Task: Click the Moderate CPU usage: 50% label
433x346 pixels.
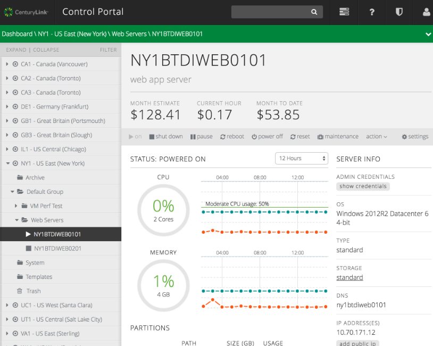Action: (237, 204)
